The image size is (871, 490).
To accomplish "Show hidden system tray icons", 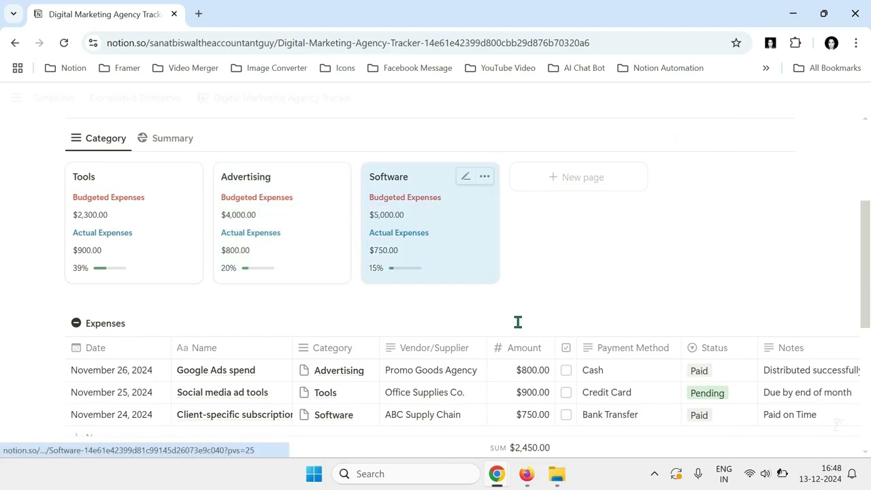I will coord(654,474).
